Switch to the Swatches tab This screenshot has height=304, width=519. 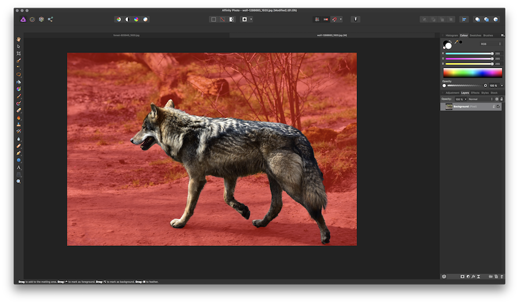coord(475,35)
